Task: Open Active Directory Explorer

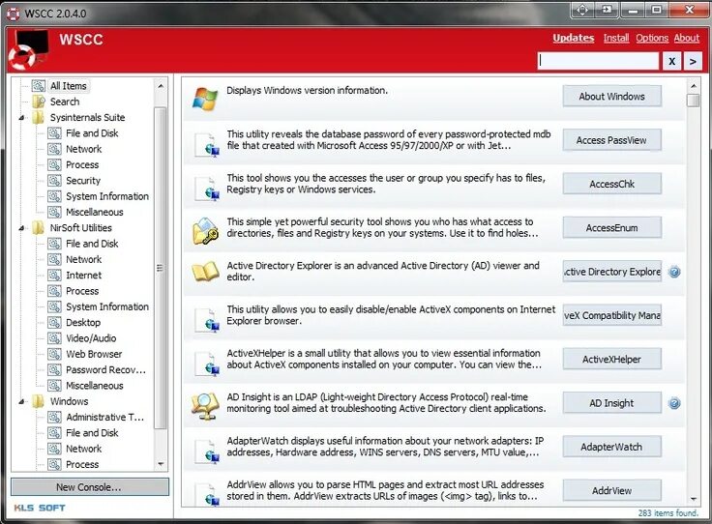Action: (611, 272)
